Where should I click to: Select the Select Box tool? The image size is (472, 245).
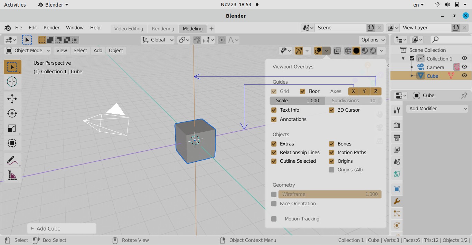(x=12, y=67)
